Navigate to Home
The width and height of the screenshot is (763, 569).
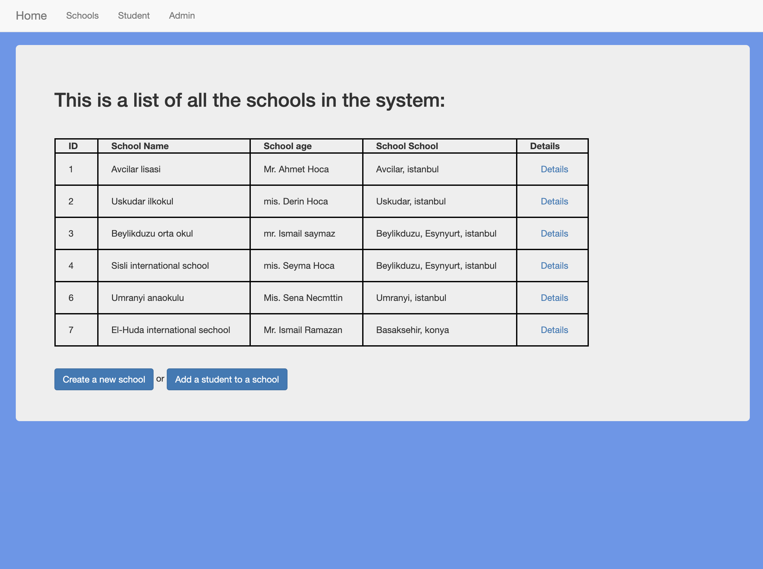coord(31,15)
